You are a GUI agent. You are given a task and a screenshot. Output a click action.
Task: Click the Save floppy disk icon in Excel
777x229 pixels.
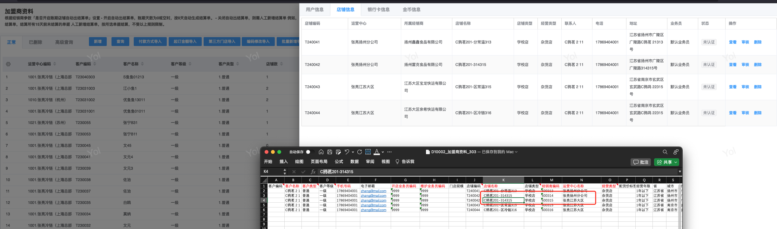[x=330, y=152]
